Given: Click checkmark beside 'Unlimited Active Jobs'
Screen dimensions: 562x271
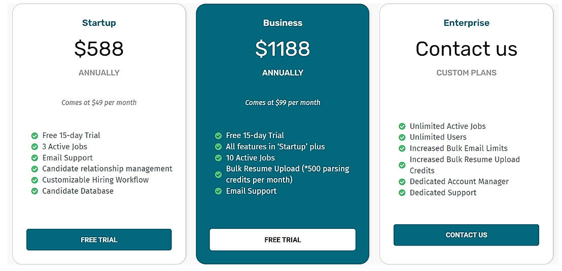Looking at the screenshot, I should coord(402,126).
